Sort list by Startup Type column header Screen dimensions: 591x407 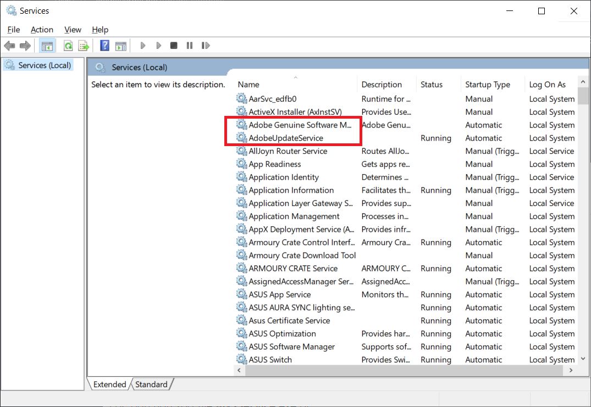coord(487,85)
